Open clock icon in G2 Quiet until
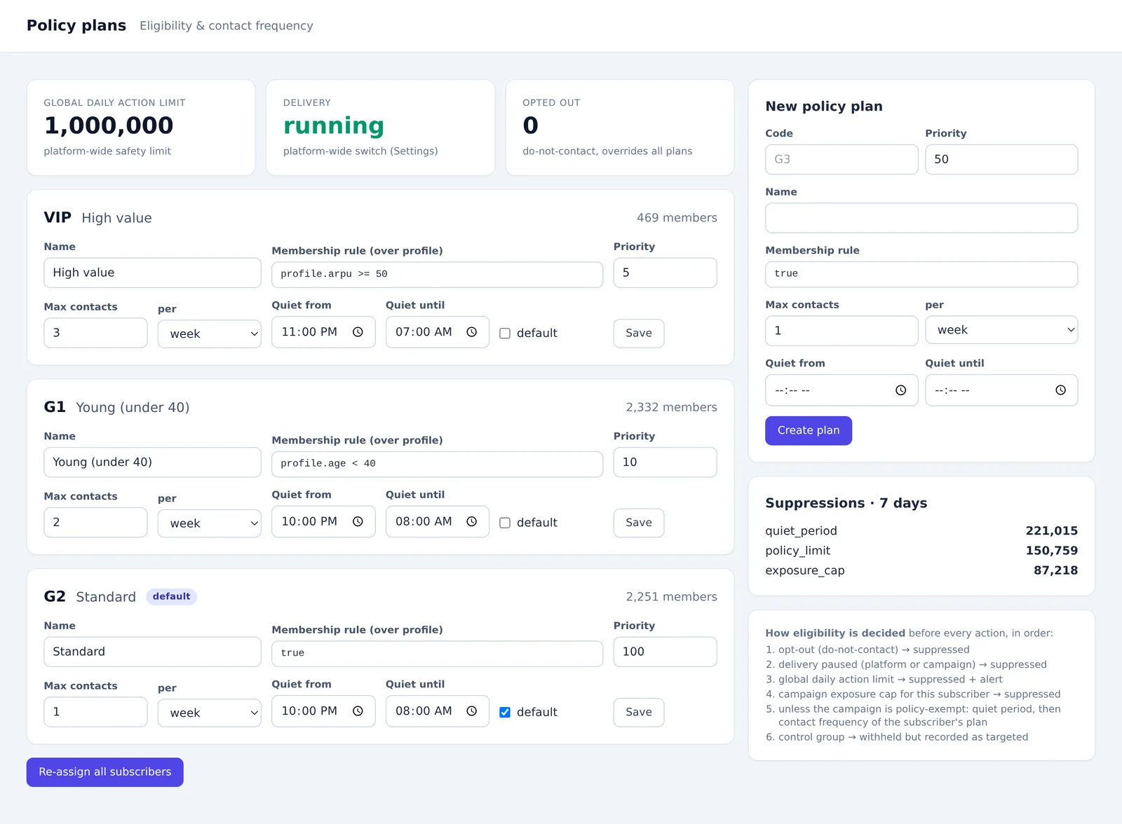 pyautogui.click(x=472, y=711)
